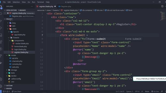Open channels.php file
This screenshot has height=93, width=166.
coord(17,61)
